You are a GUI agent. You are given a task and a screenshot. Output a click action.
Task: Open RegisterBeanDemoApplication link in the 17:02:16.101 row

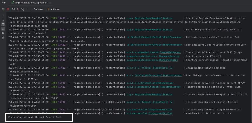[x=153, y=18]
